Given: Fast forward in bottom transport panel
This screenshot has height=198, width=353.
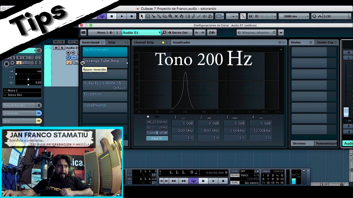Looking at the screenshot, I should [x=183, y=181].
